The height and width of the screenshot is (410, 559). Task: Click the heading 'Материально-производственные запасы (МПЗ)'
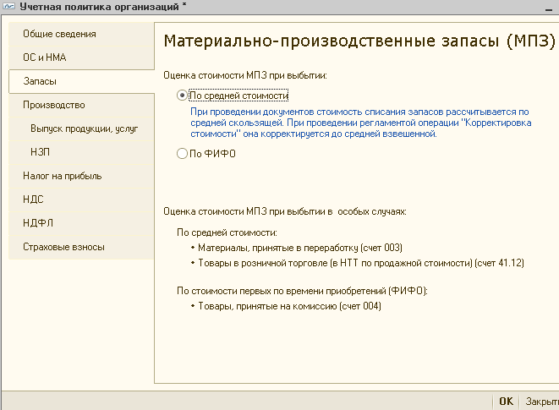click(x=359, y=41)
